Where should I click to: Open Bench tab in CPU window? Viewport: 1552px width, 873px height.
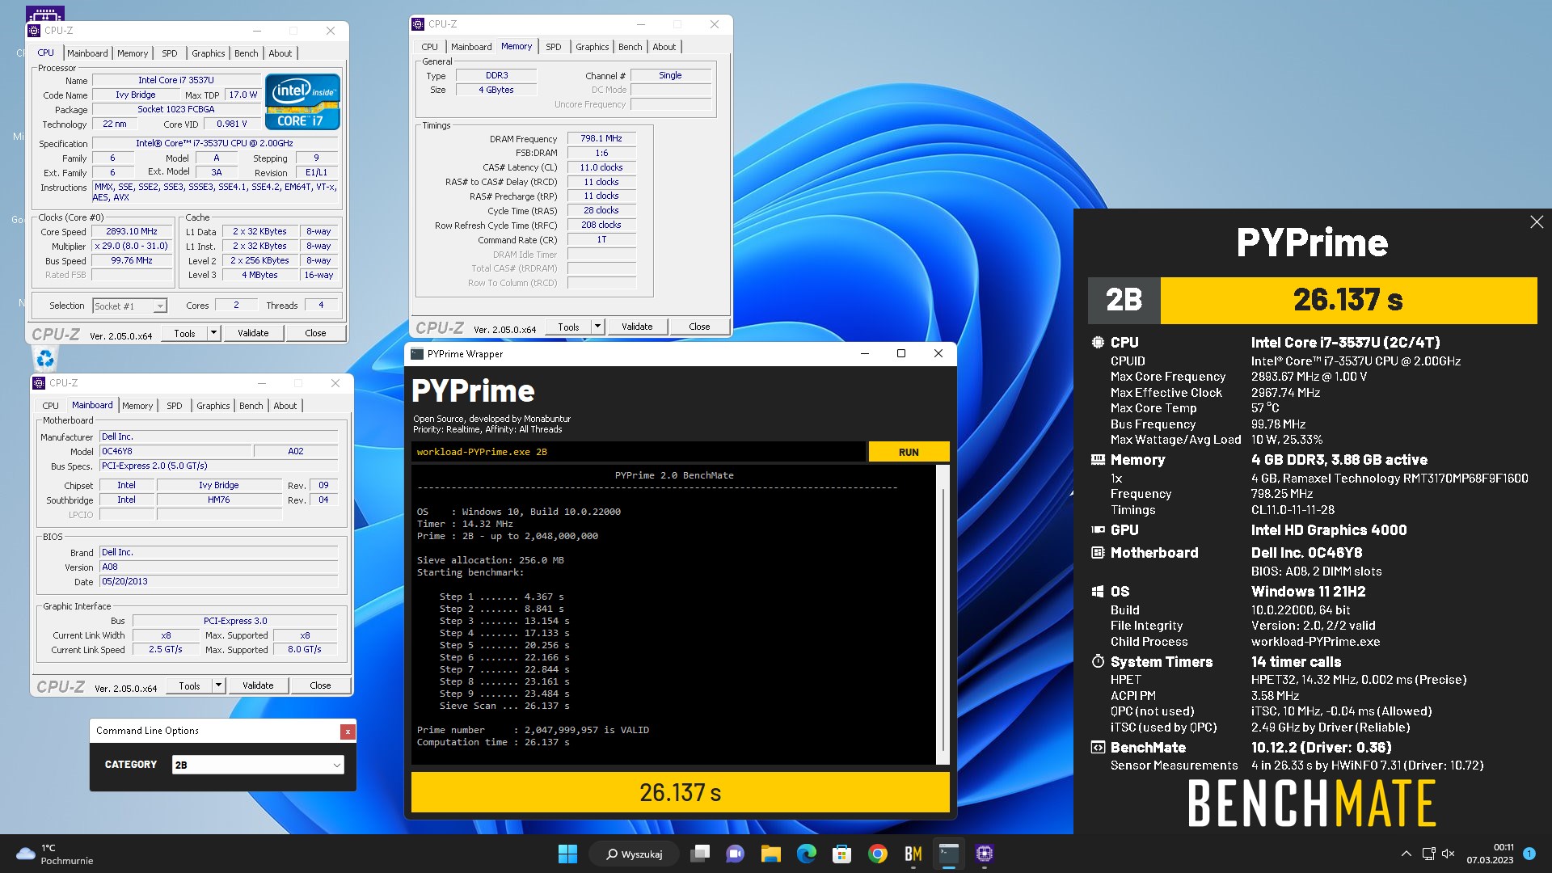[247, 53]
